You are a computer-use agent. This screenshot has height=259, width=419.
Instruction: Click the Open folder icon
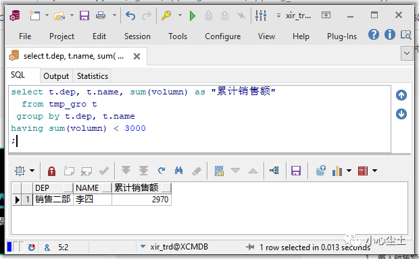click(59, 16)
